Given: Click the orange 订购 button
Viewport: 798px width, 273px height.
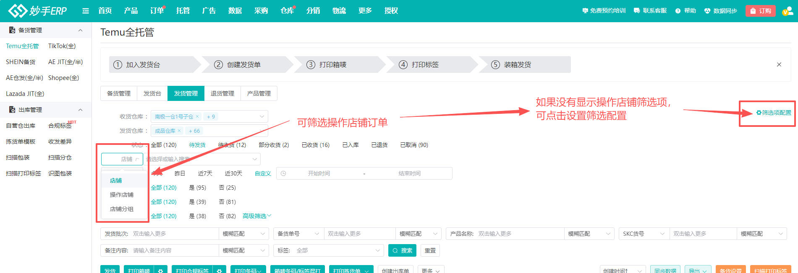Looking at the screenshot, I should pos(761,11).
